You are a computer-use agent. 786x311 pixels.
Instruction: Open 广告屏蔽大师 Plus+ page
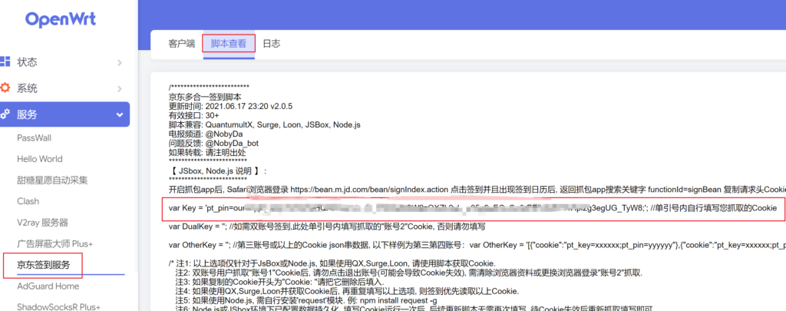(55, 243)
